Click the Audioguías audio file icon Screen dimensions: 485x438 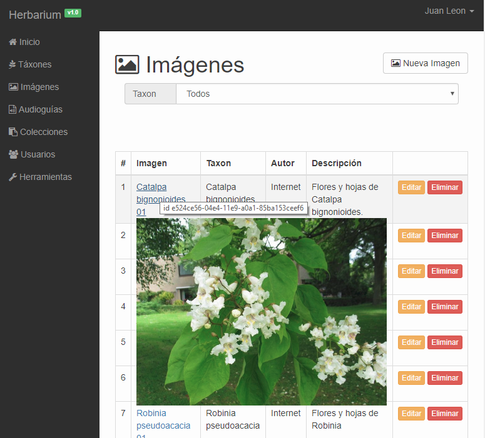[x=13, y=109]
